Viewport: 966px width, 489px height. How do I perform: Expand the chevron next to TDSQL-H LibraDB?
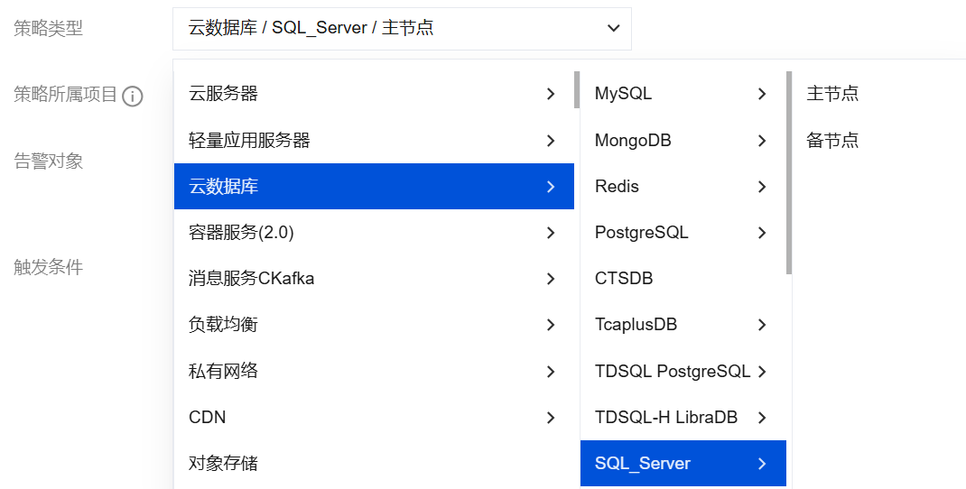click(x=762, y=418)
